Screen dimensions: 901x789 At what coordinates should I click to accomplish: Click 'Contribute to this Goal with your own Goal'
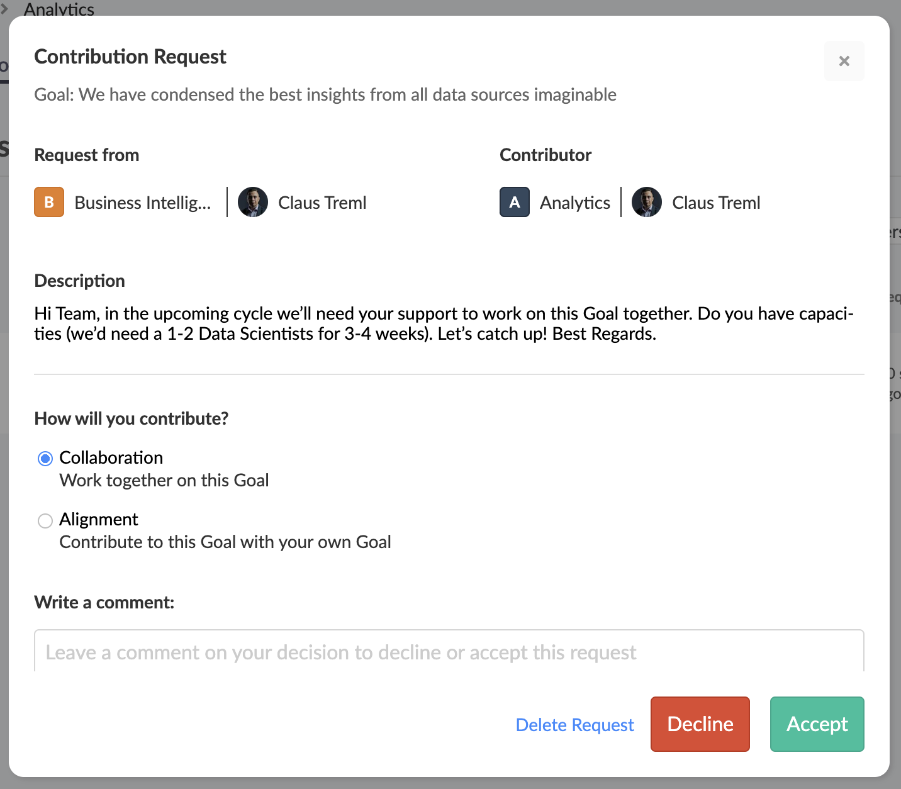(x=225, y=542)
